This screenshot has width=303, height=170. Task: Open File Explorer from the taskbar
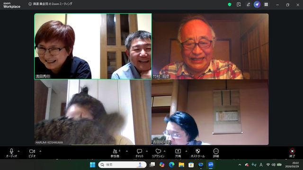pyautogui.click(x=181, y=165)
